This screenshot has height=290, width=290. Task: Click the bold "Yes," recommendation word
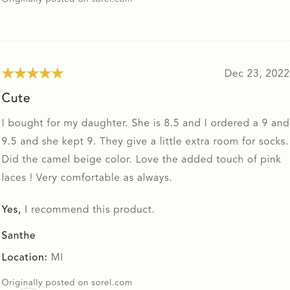(11, 209)
